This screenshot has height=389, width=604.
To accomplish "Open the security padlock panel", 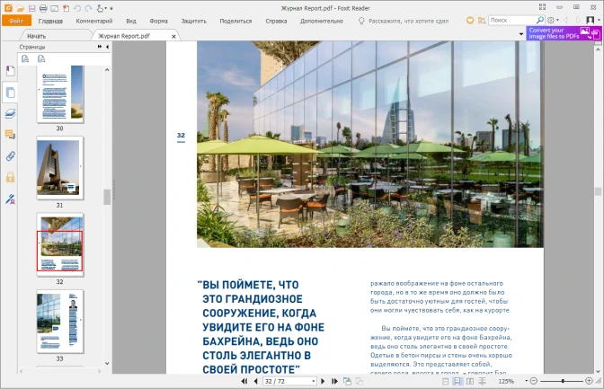I will tap(11, 177).
